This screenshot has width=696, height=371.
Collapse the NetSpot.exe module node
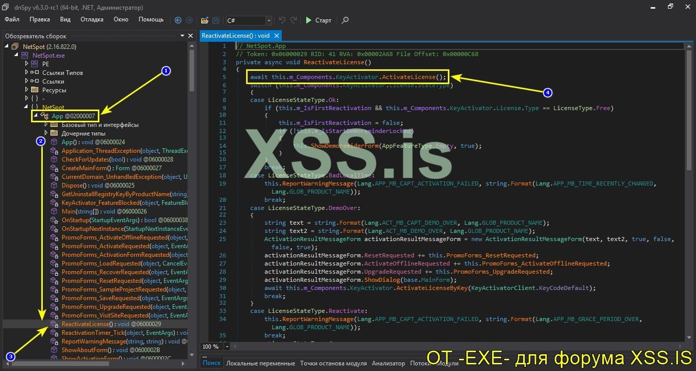coord(16,56)
